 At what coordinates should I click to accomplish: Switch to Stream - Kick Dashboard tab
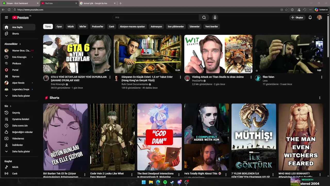tap(20, 3)
